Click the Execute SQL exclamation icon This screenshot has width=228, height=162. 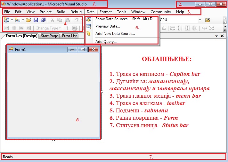(x=67, y=28)
